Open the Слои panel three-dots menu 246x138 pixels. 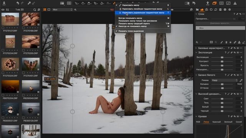click(x=243, y=14)
